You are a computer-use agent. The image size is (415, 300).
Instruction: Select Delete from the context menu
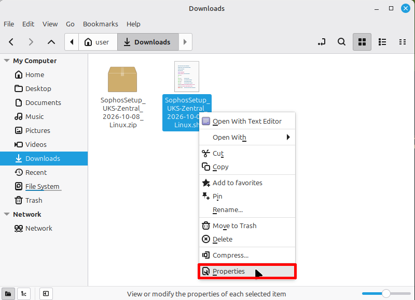click(x=247, y=239)
